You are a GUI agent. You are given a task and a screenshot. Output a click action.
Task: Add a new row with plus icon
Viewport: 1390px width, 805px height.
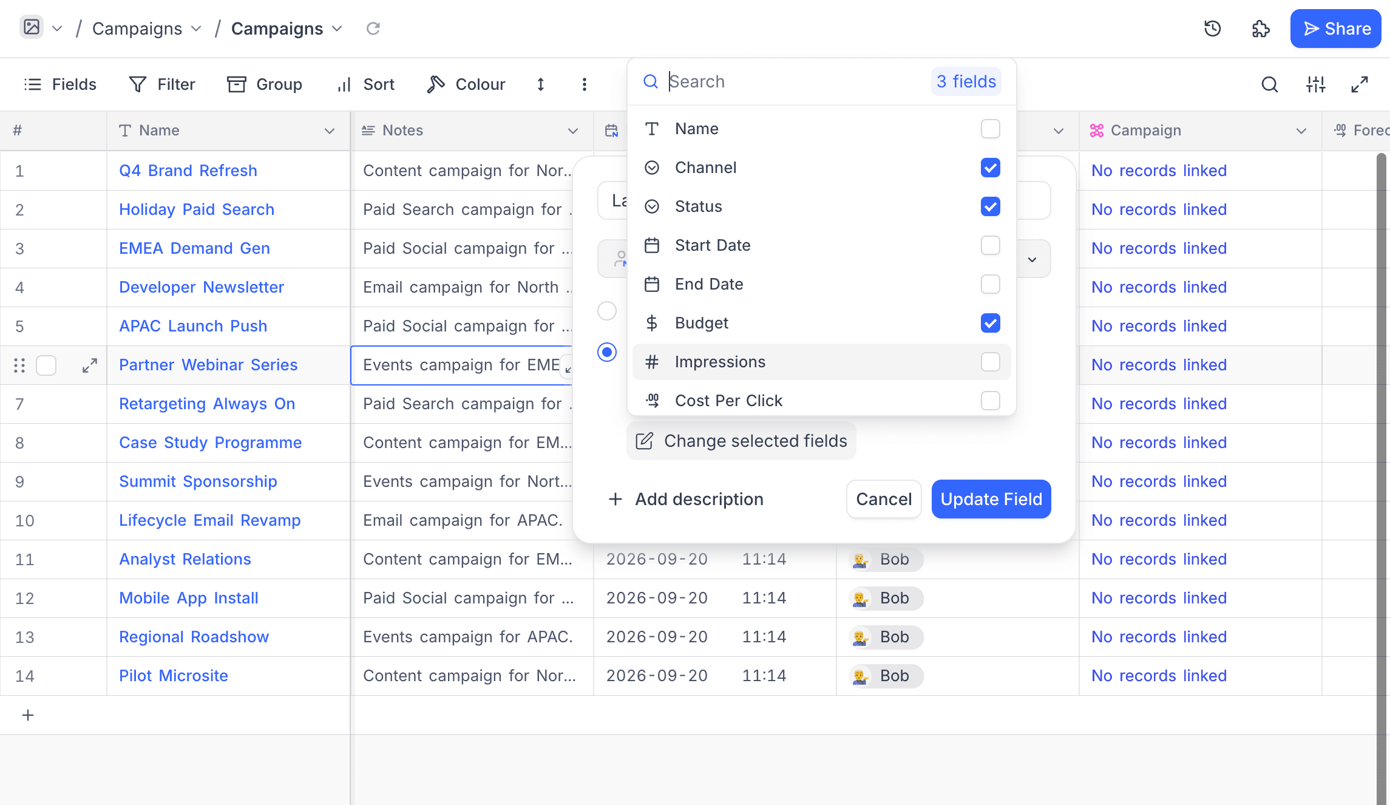[x=28, y=715]
